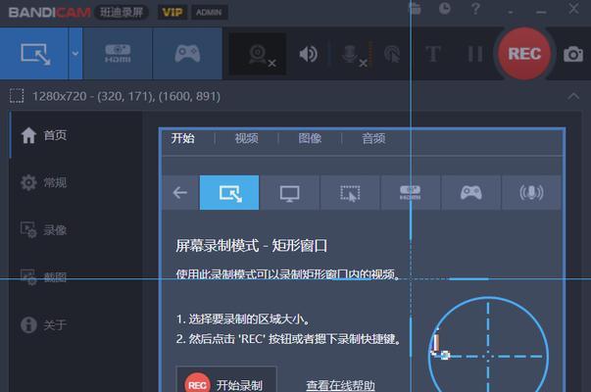The image size is (591, 392).
Task: Open the scheduled recording clock icon
Action: (x=445, y=8)
